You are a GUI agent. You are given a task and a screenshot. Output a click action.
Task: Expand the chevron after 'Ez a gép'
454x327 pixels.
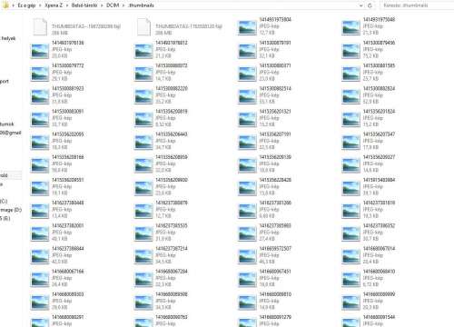pyautogui.click(x=40, y=5)
